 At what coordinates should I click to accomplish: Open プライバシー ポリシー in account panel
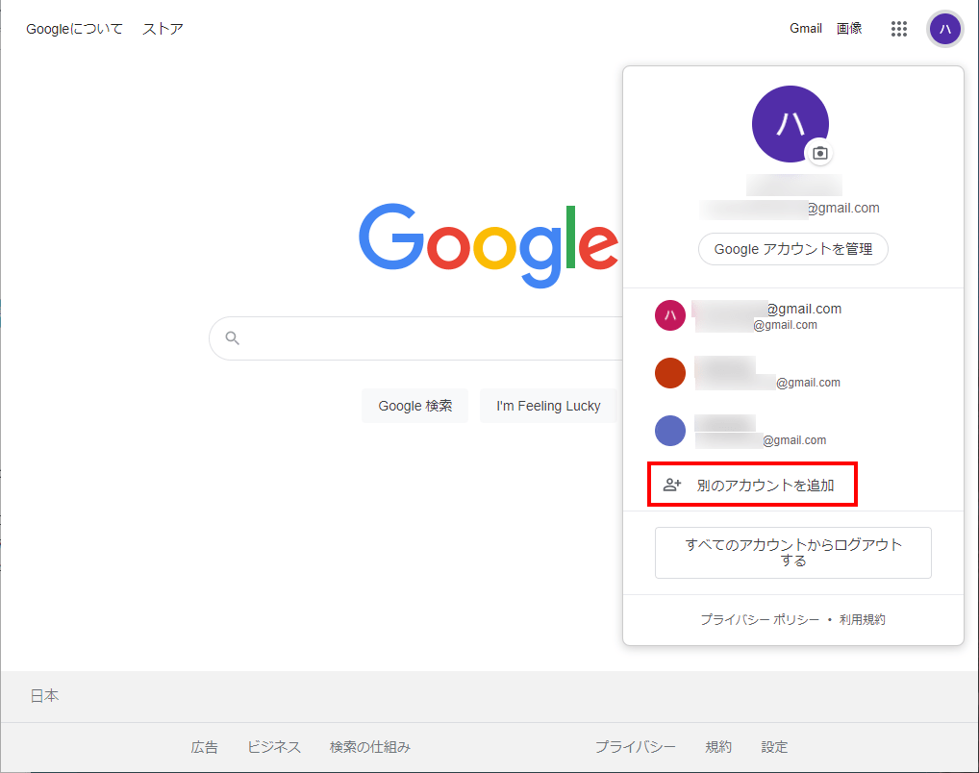click(759, 619)
